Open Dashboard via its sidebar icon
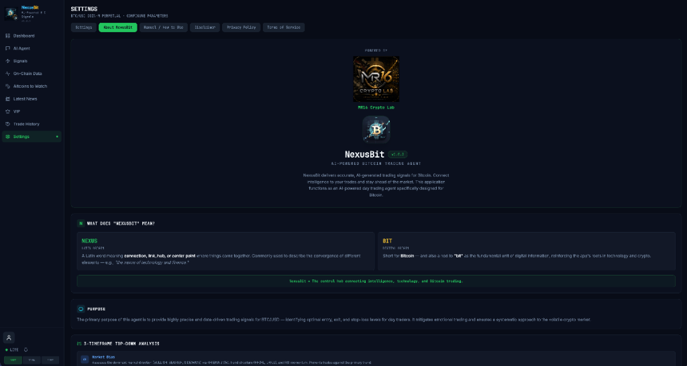The width and height of the screenshot is (687, 366). click(8, 36)
